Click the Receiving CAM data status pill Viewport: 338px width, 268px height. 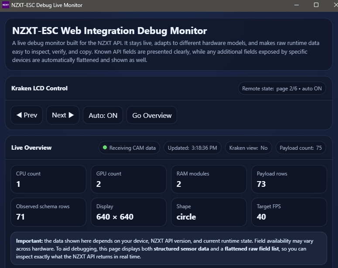tap(129, 148)
